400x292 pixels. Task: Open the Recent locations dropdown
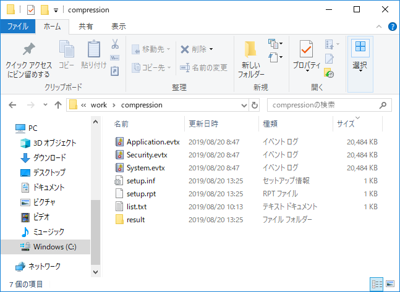[x=45, y=105]
